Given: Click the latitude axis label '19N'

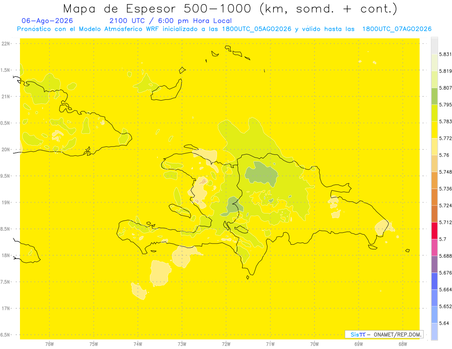Looking at the screenshot, I should pyautogui.click(x=6, y=203).
